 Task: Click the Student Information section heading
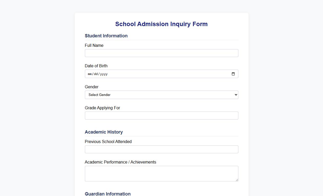[106, 36]
